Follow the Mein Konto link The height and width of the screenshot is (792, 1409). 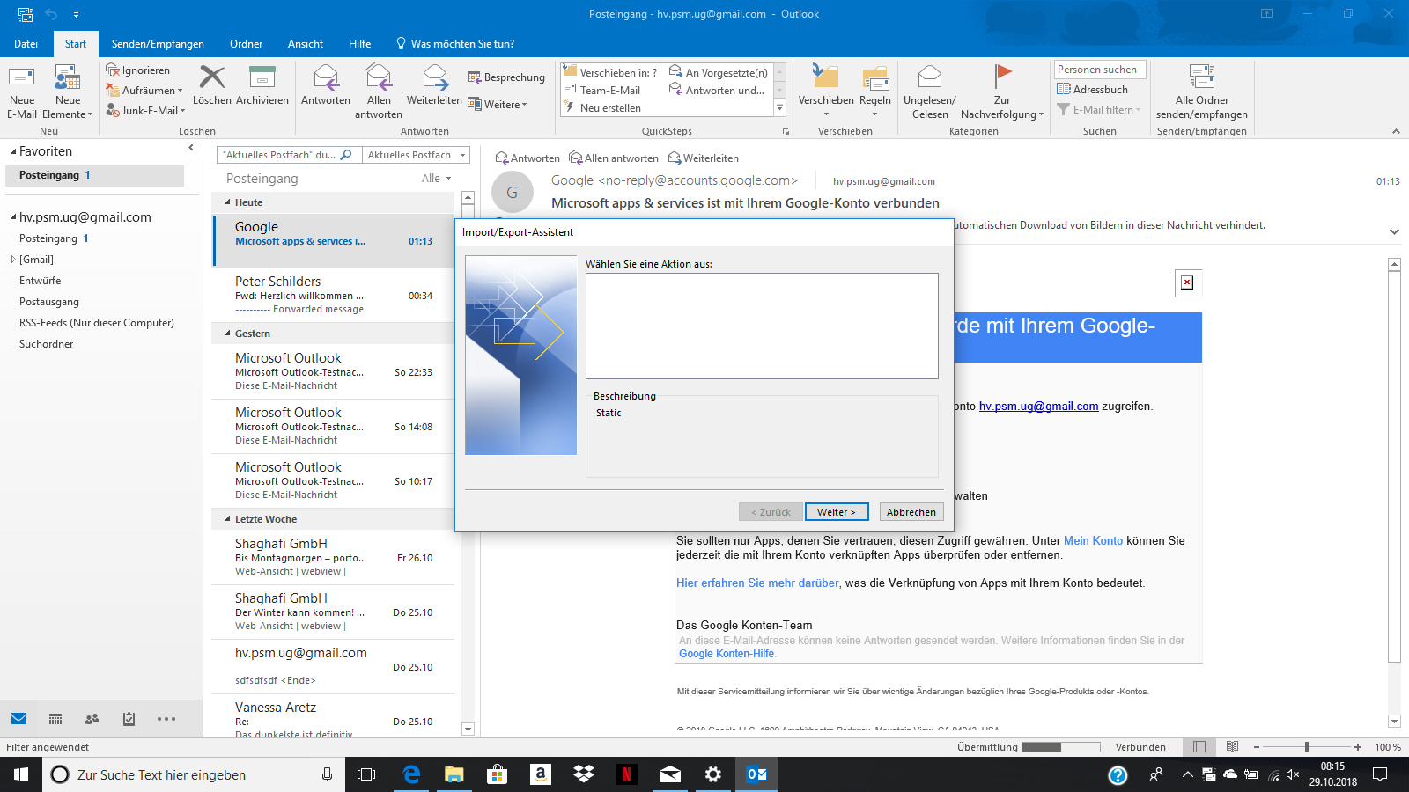[1093, 541]
